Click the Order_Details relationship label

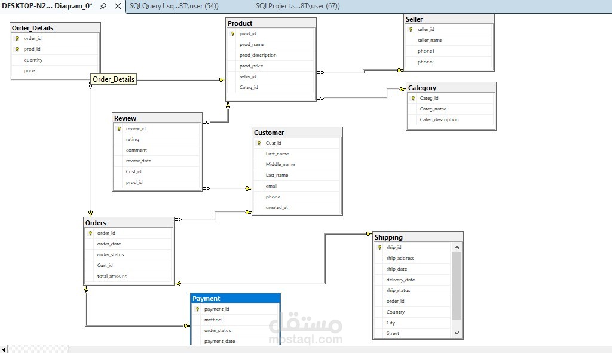click(114, 79)
